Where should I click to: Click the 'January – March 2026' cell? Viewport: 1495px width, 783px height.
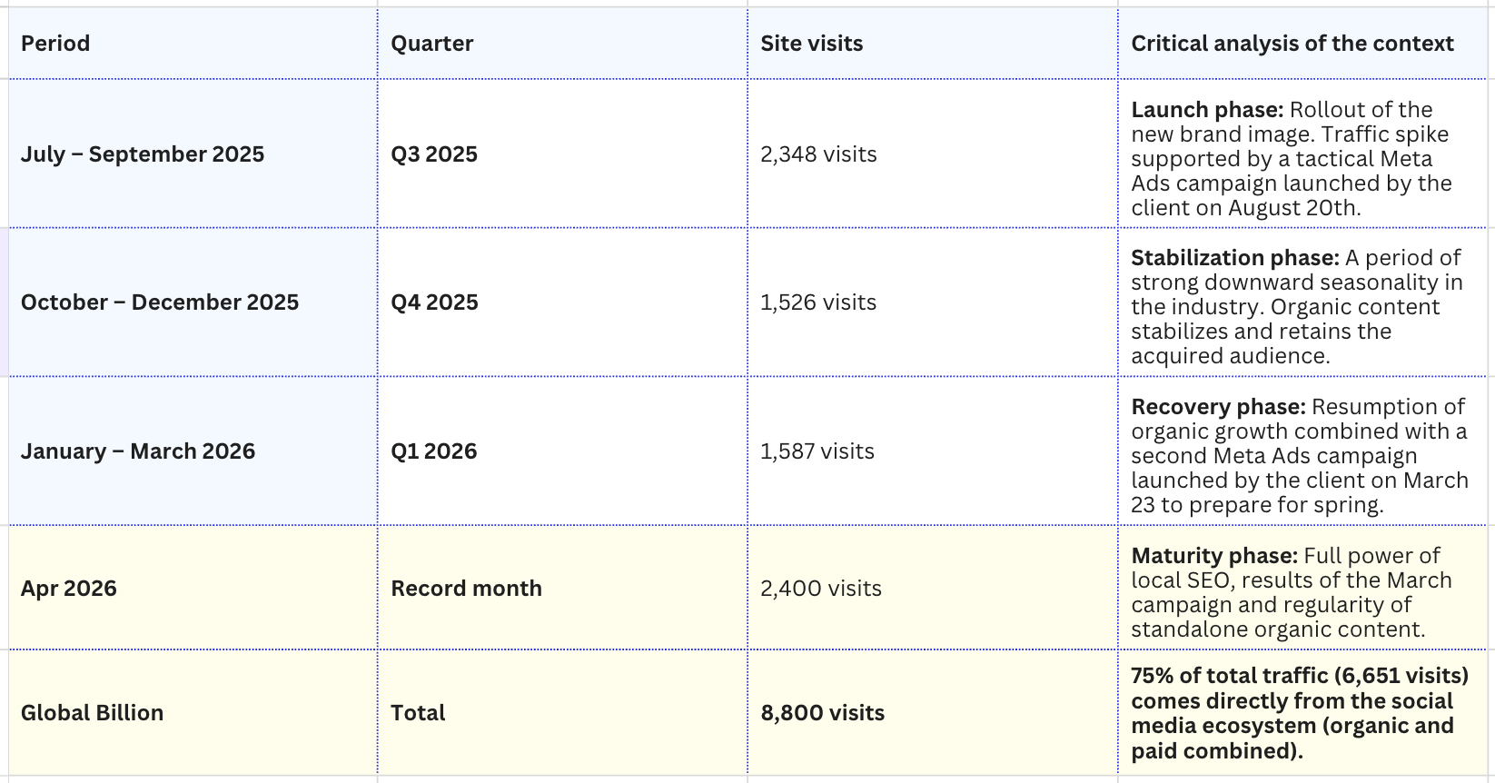(193, 451)
